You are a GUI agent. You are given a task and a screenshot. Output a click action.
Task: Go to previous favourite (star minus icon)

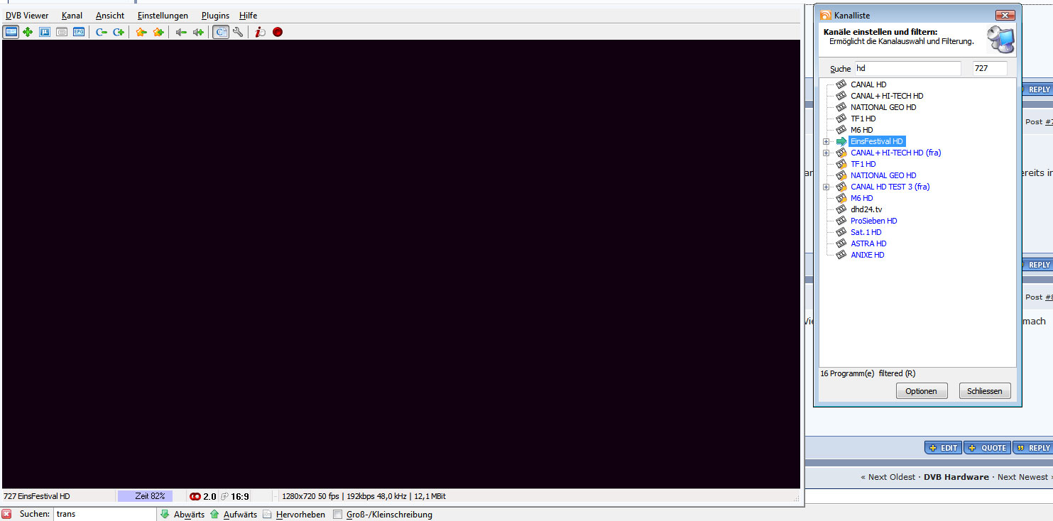point(141,32)
